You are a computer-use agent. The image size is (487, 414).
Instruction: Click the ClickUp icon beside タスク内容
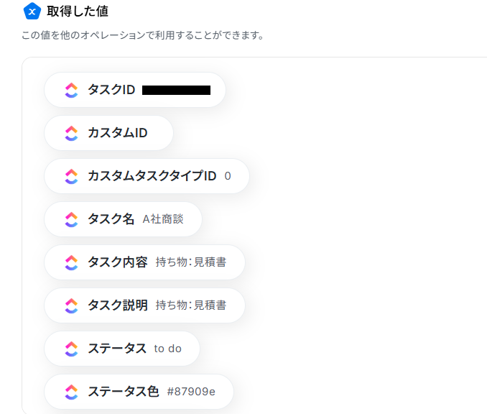(71, 262)
